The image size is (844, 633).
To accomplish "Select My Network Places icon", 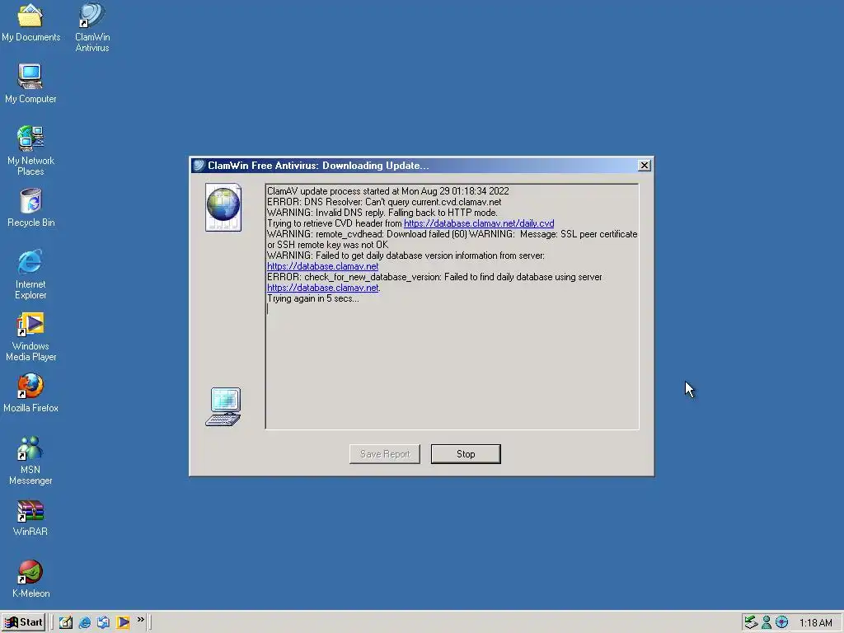I will (x=30, y=151).
